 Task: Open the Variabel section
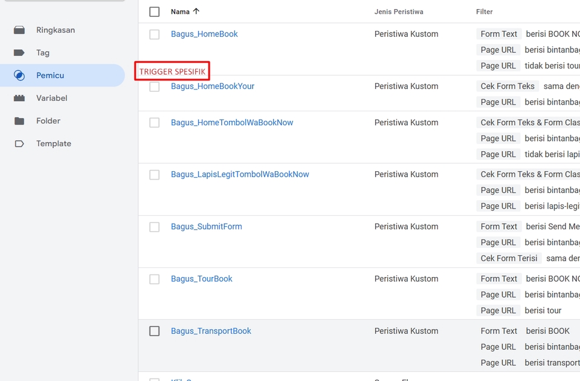pos(51,98)
